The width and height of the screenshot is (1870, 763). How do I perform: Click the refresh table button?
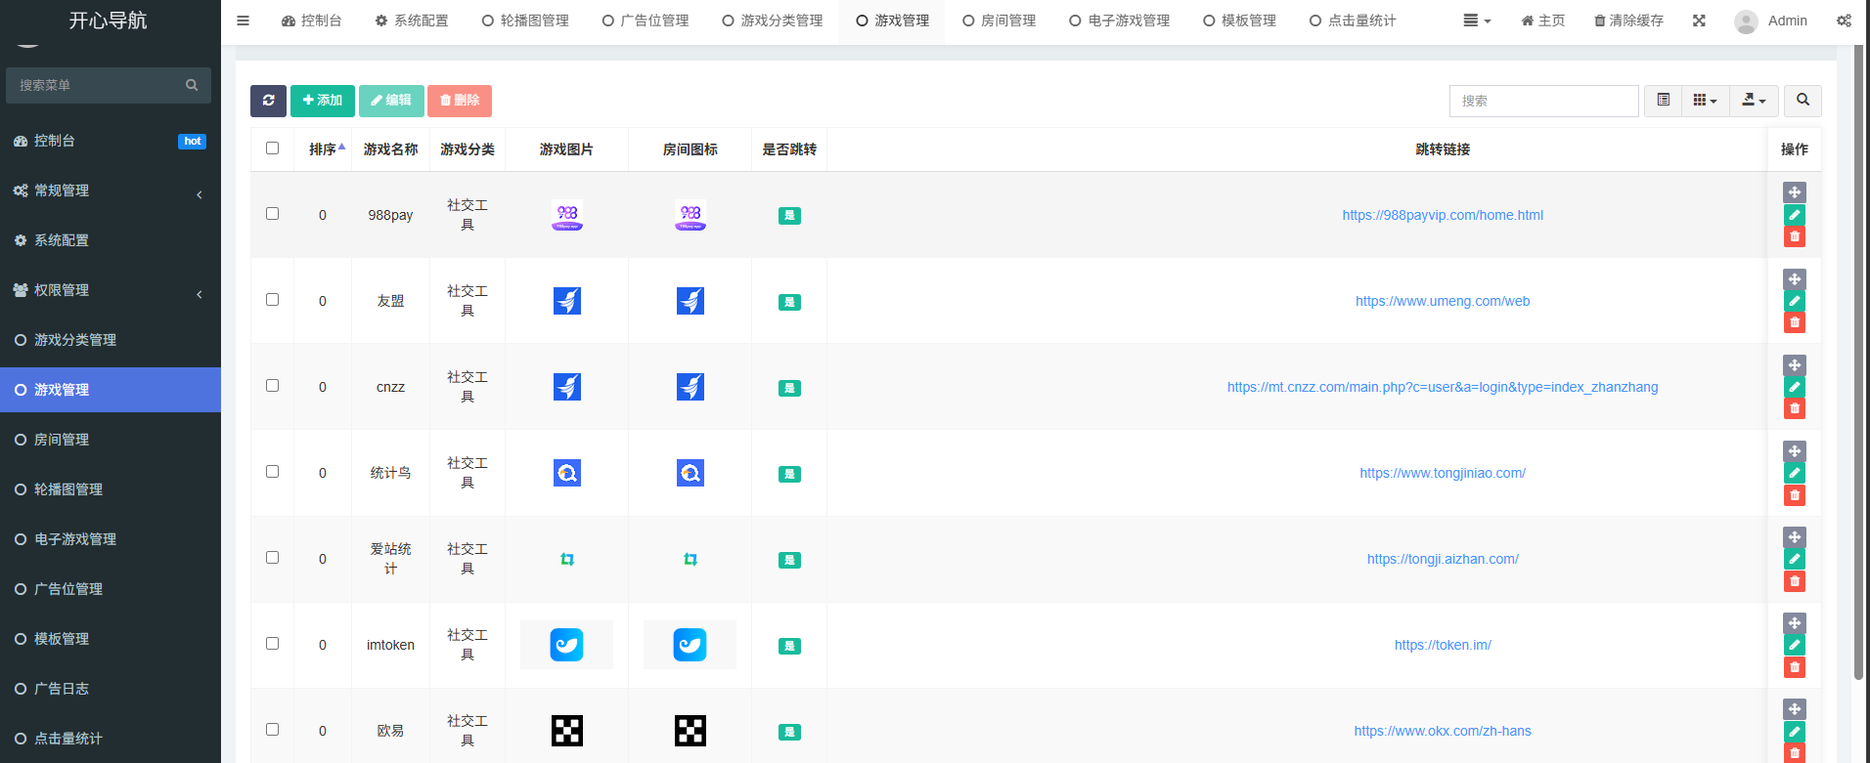click(268, 101)
